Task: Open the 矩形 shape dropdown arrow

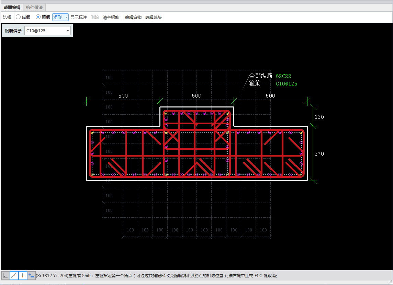Action: (x=67, y=17)
